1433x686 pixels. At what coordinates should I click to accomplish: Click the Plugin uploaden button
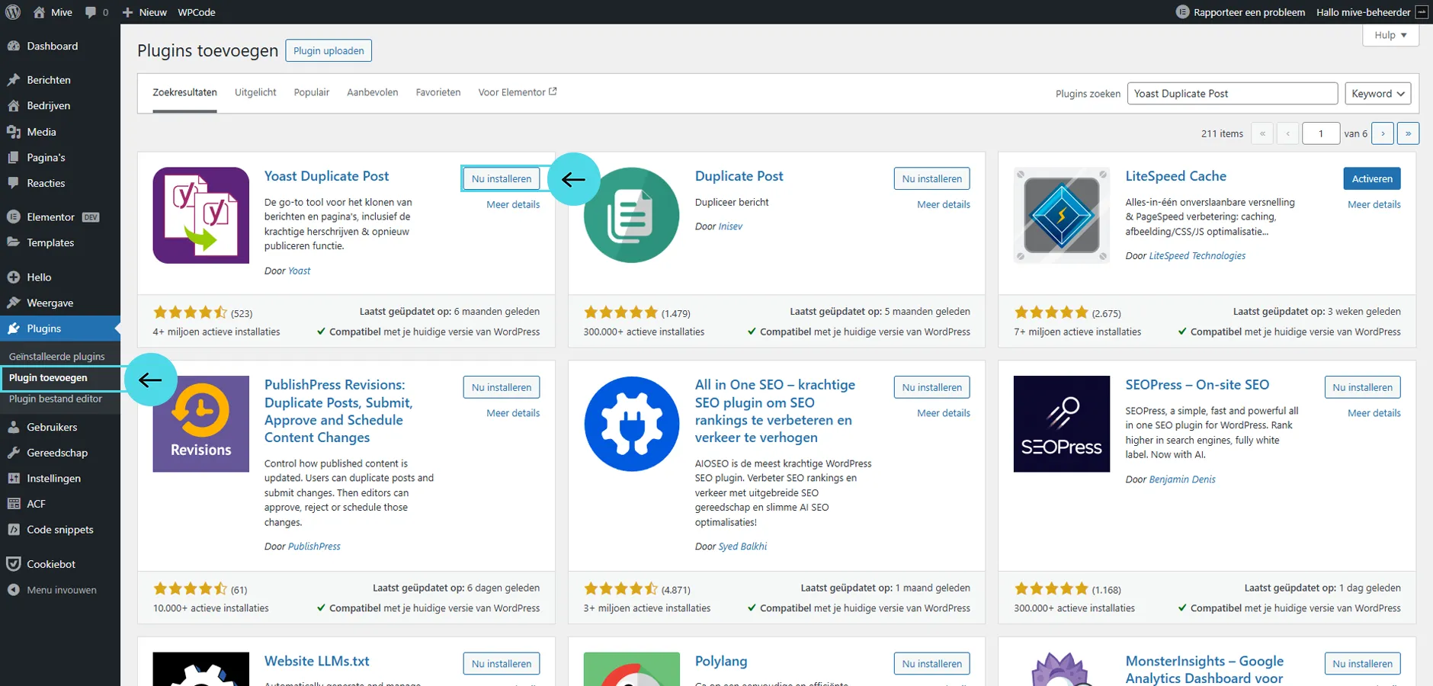pyautogui.click(x=329, y=51)
